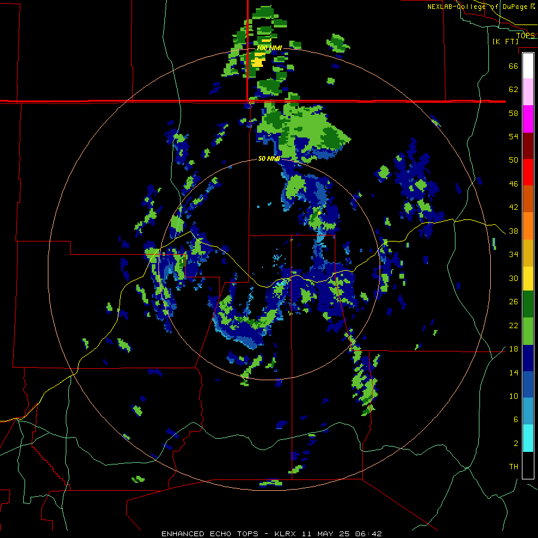Click the "TH" legend label

[x=513, y=467]
